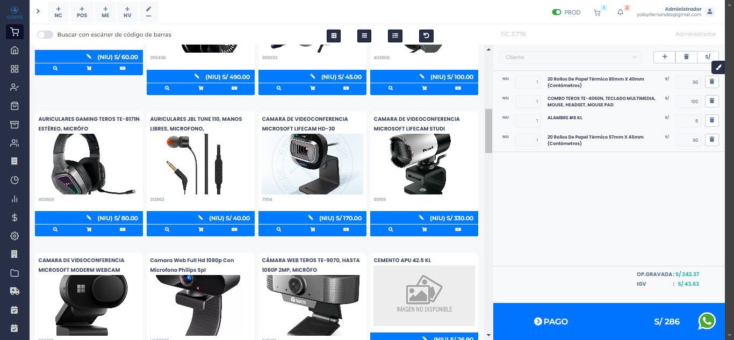The width and height of the screenshot is (734, 340).
Task: Click the refresh/undo icon in toolbar
Action: coord(426,36)
